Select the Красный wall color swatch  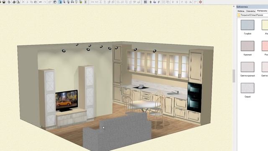[x=247, y=46]
